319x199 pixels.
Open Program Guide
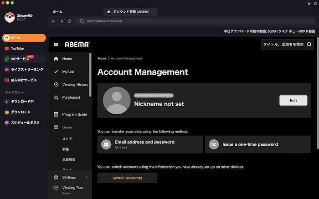tap(69, 114)
